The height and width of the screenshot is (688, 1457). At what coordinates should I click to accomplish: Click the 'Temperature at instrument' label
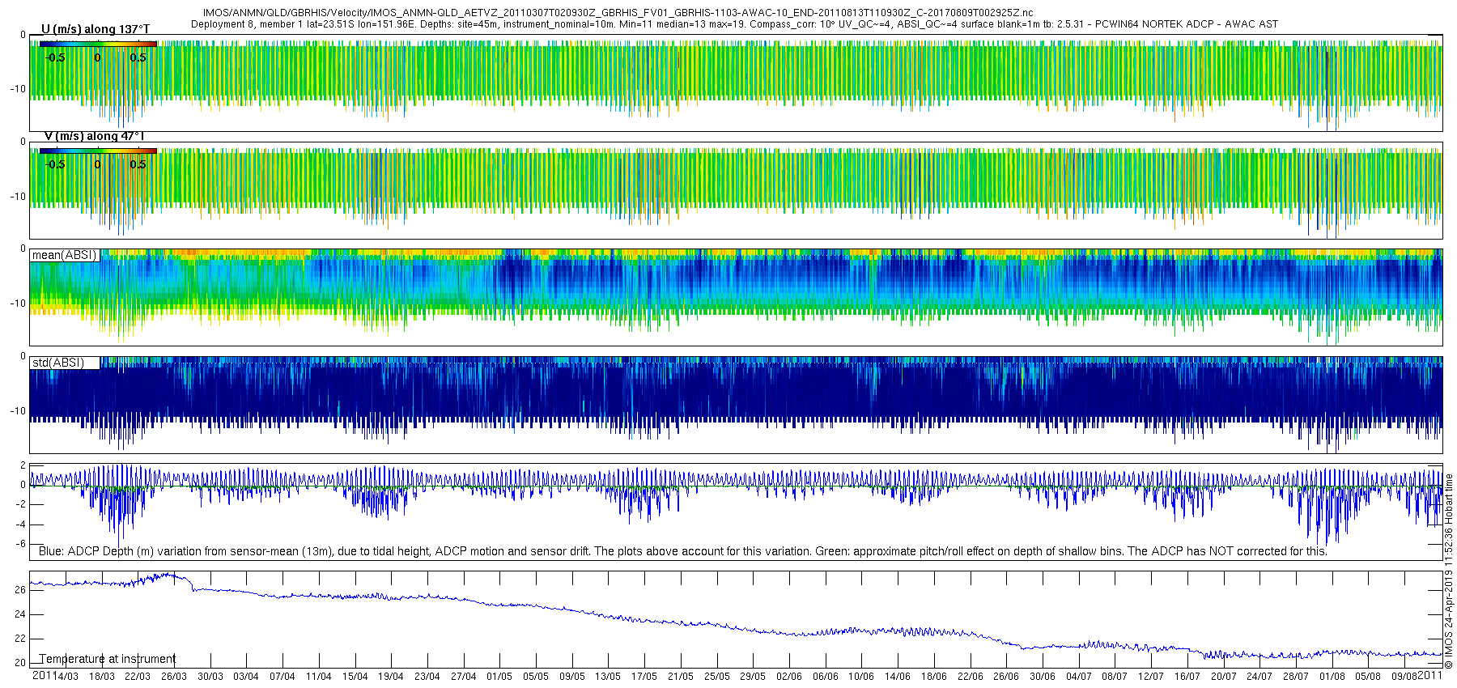coord(108,659)
